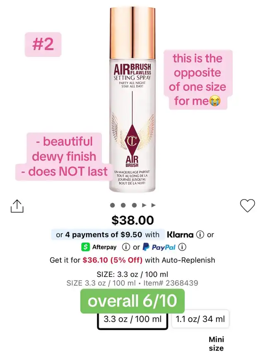The height and width of the screenshot is (354, 265).
Task: Open Afterpay info icon
Action: click(126, 247)
